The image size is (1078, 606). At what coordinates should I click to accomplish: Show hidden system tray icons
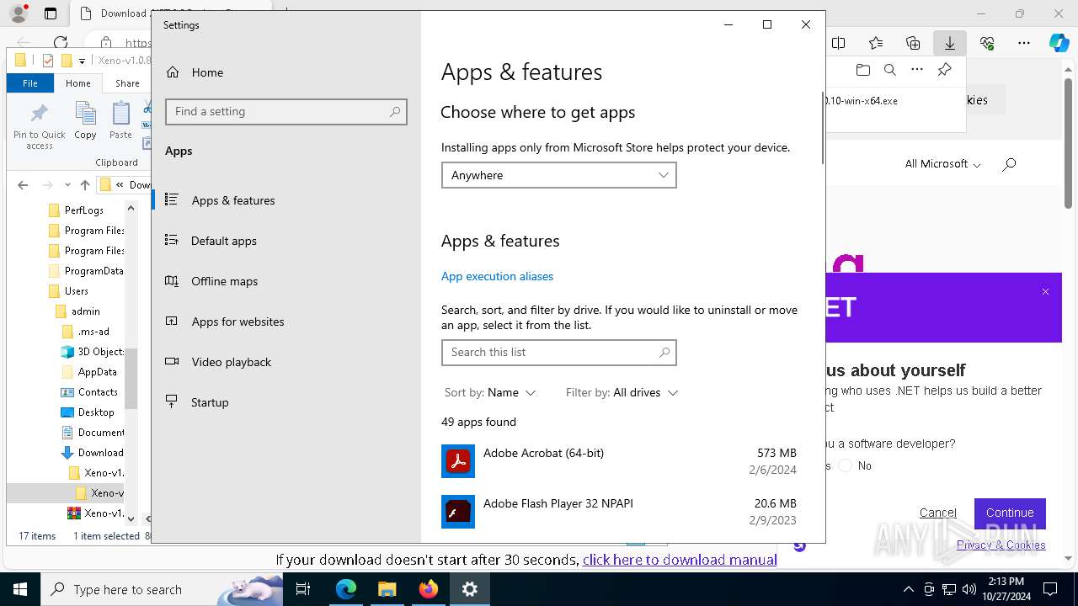908,589
